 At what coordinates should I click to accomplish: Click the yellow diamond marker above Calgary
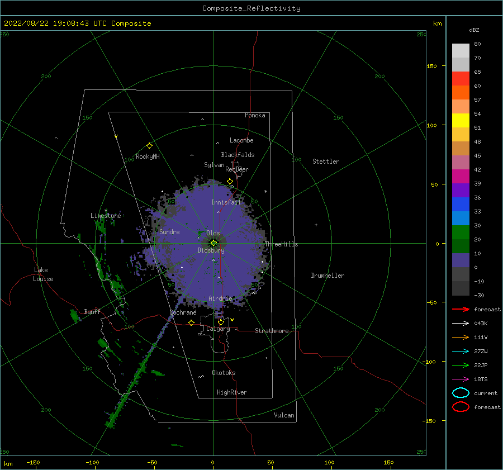[x=221, y=322]
